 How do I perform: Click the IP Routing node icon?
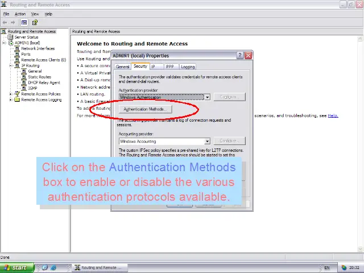tap(17, 66)
